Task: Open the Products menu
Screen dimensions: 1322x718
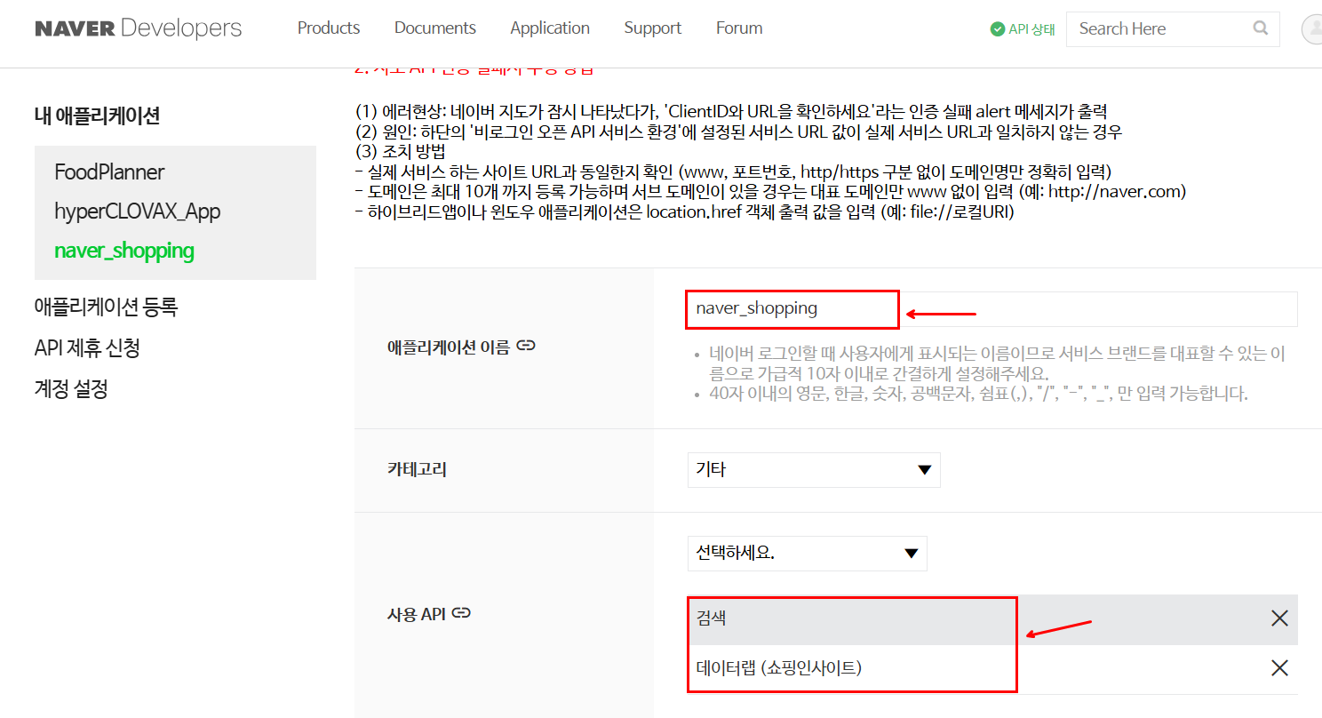Action: click(x=329, y=28)
